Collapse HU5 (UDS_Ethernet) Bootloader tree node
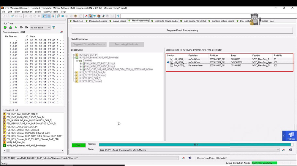297x166 pixels. point(74,57)
